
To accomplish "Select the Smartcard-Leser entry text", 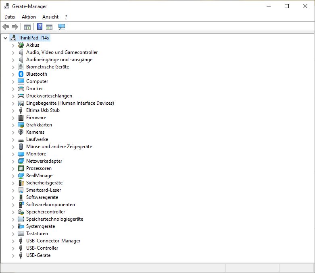I will click(x=44, y=190).
